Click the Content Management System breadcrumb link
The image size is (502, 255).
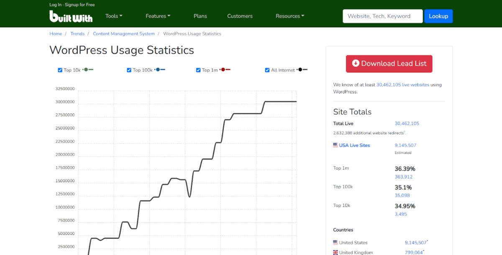click(124, 33)
